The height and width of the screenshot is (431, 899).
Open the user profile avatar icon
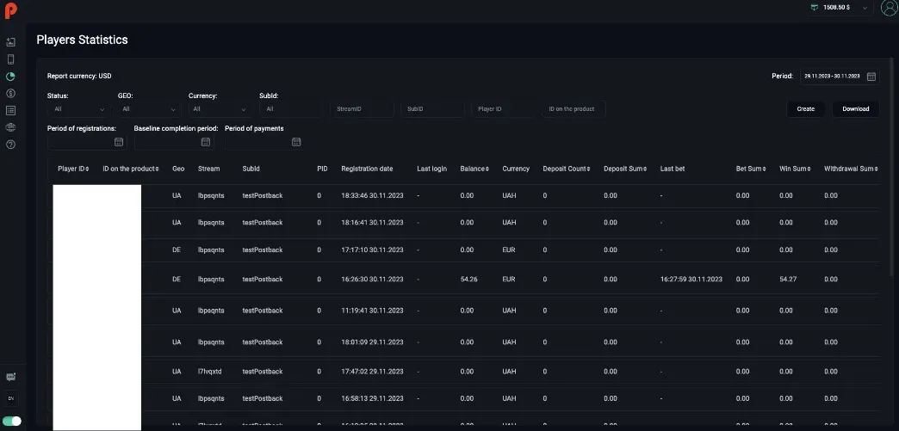[x=889, y=8]
